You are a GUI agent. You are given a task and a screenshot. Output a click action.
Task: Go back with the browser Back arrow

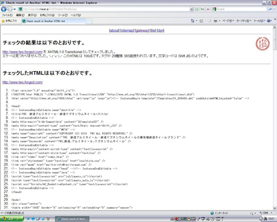(x=4, y=9)
